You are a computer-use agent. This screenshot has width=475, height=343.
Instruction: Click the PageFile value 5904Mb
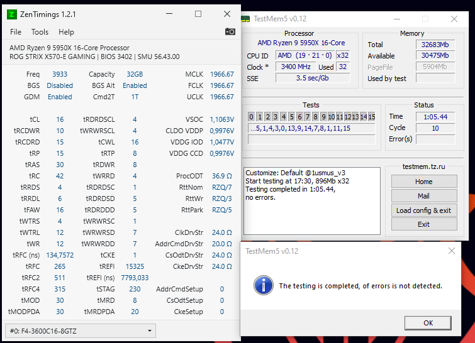coord(435,67)
